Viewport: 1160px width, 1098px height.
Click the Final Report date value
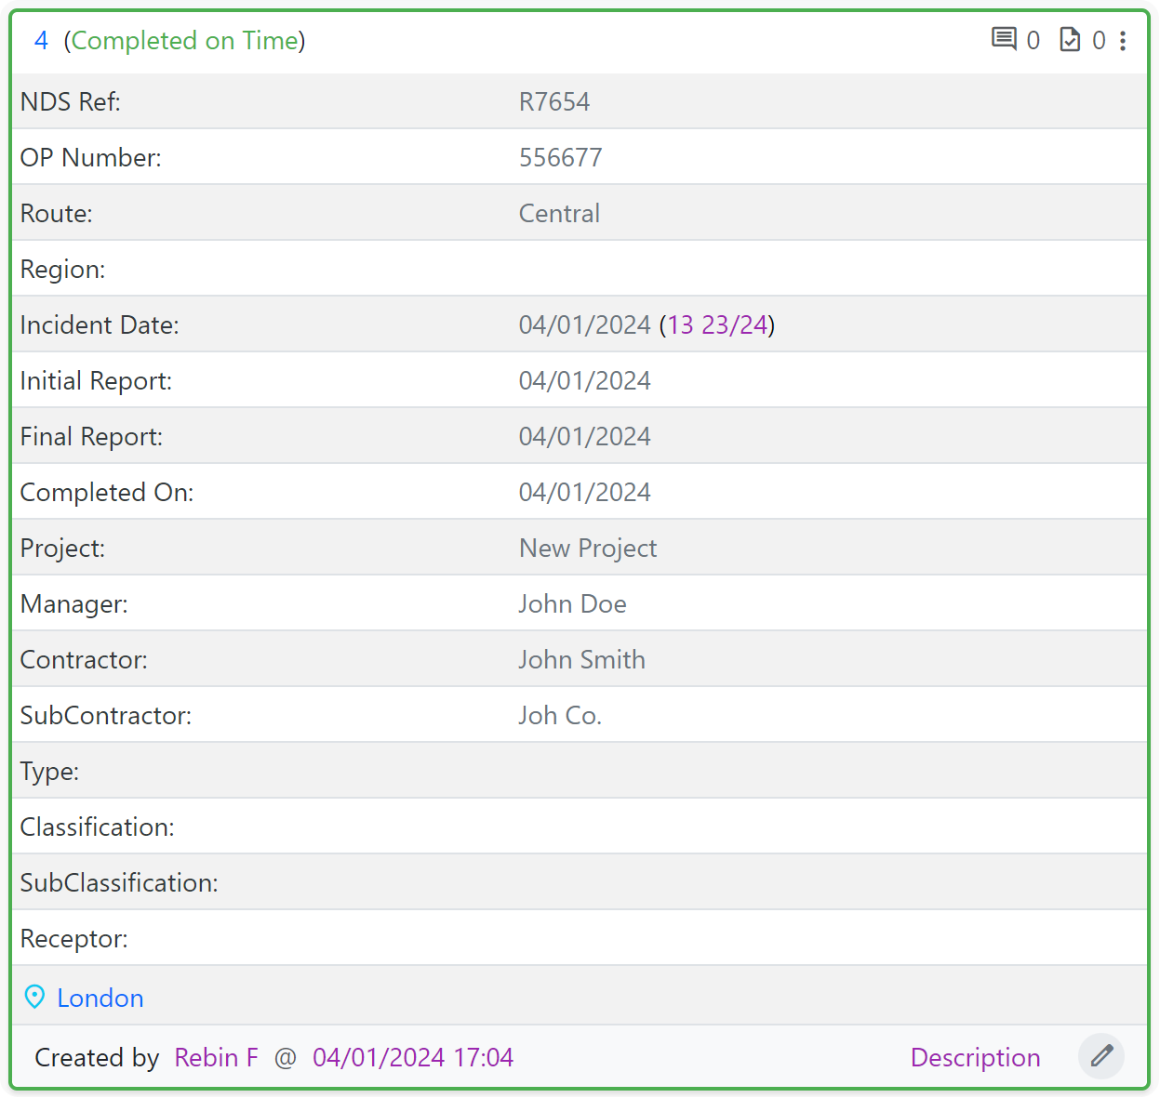tap(584, 436)
